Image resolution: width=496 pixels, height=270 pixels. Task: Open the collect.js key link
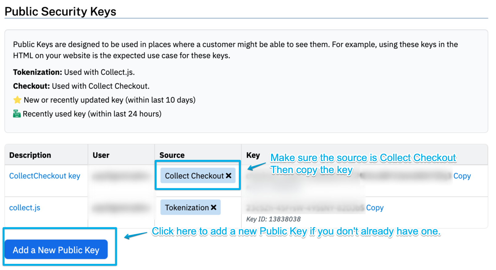point(25,208)
